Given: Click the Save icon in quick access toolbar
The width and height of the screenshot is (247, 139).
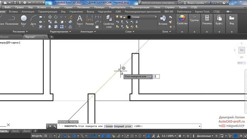Looking at the screenshot, I should pyautogui.click(x=15, y=3).
